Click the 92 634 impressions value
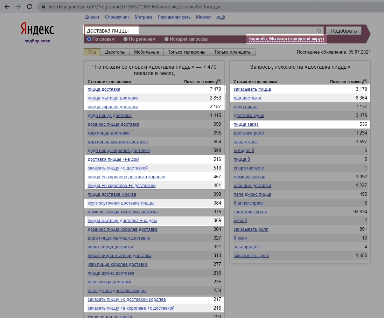This screenshot has height=318, width=384. tap(360, 212)
